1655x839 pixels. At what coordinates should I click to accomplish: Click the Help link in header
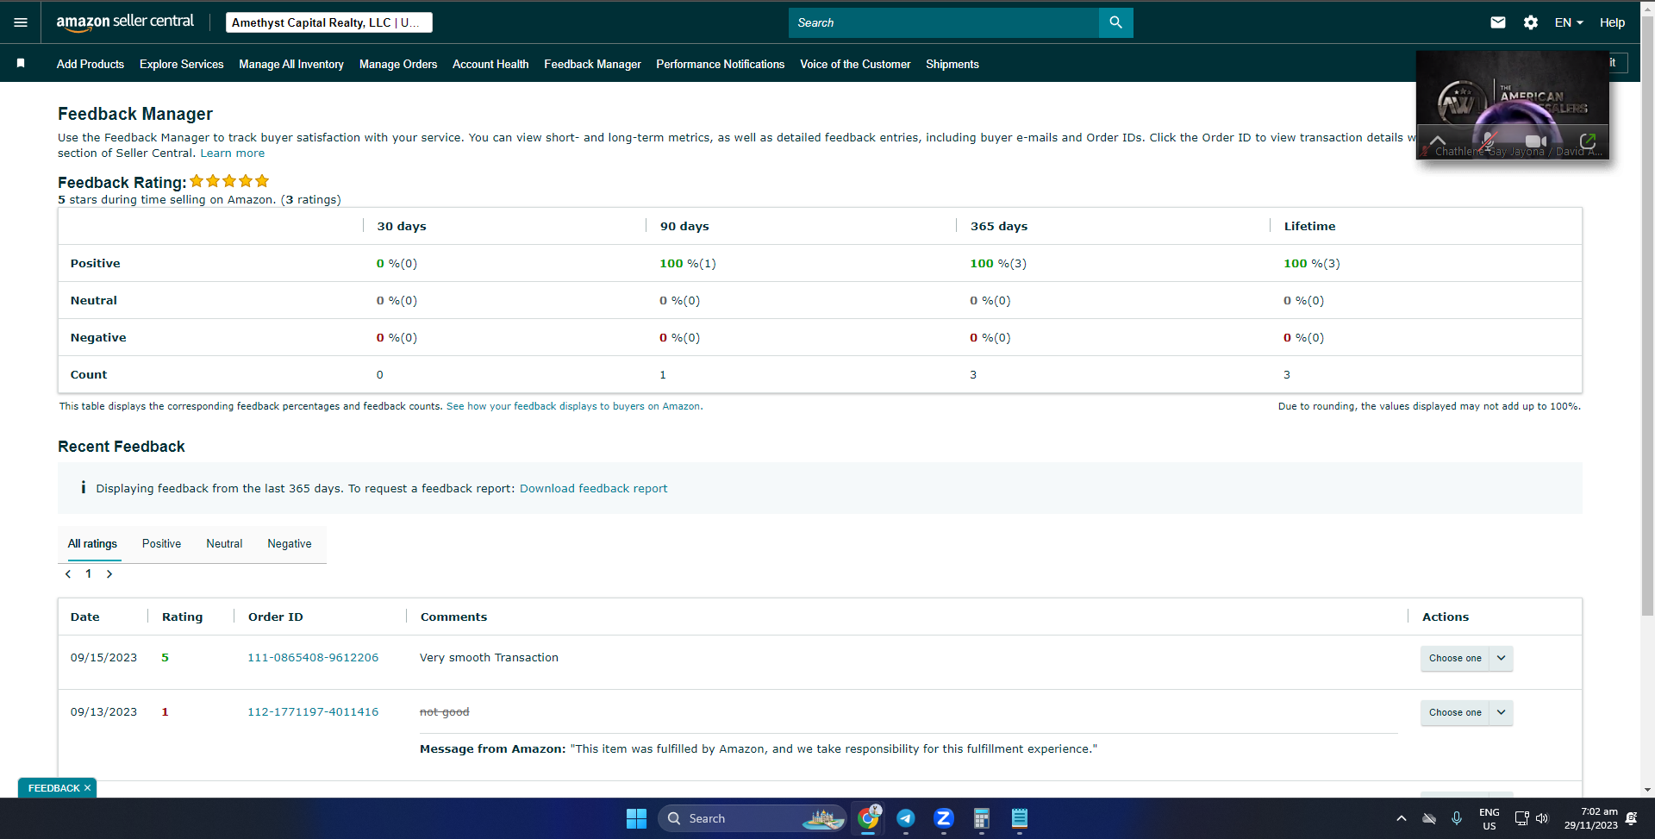(x=1612, y=22)
